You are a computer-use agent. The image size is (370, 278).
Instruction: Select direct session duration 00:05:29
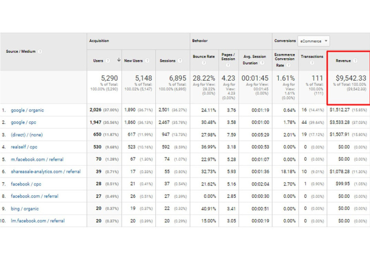pos(260,135)
